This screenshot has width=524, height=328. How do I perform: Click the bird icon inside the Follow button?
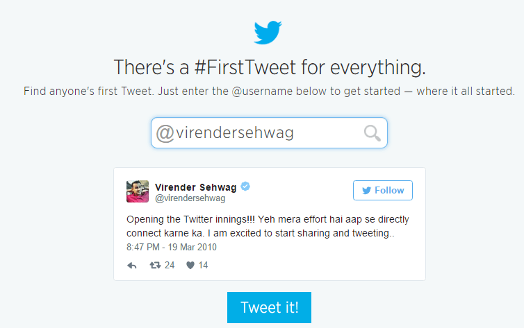(x=367, y=190)
